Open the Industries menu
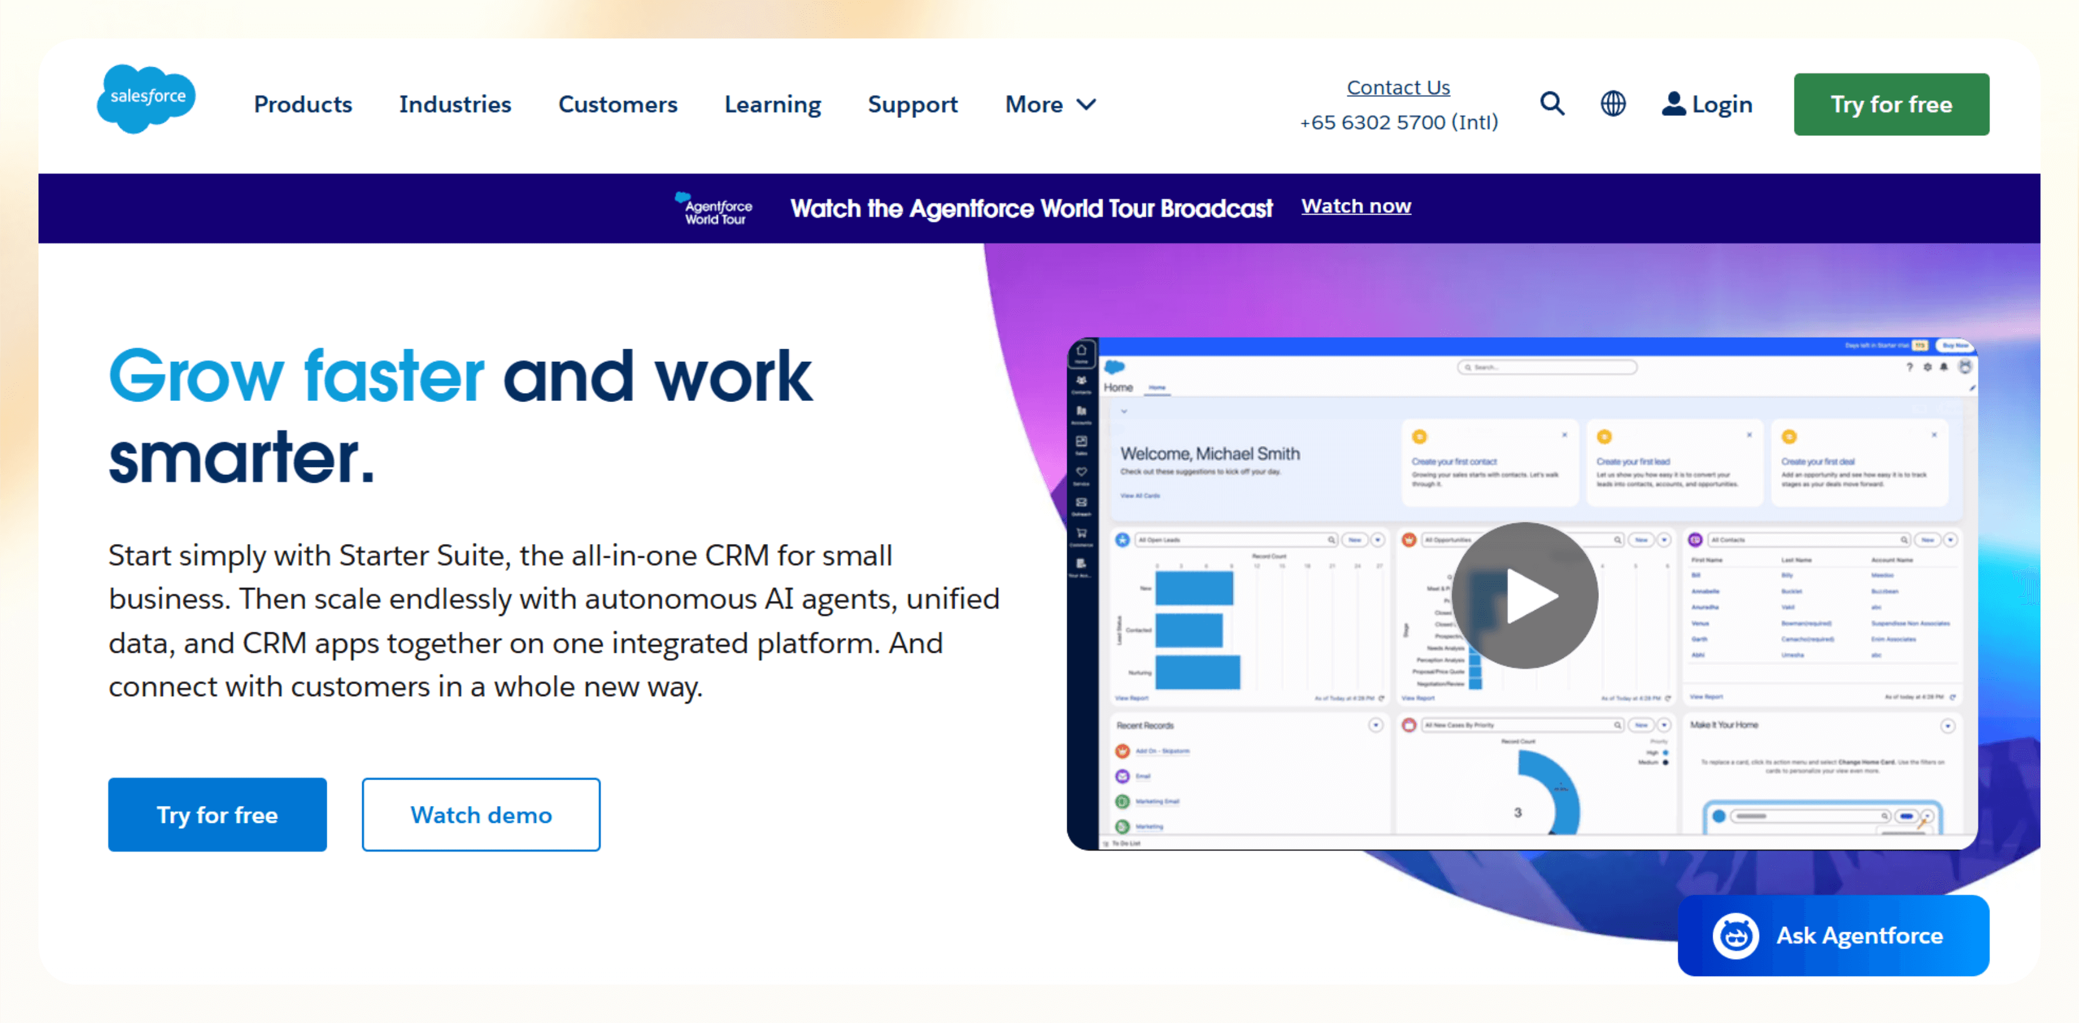The image size is (2079, 1023). 454,105
